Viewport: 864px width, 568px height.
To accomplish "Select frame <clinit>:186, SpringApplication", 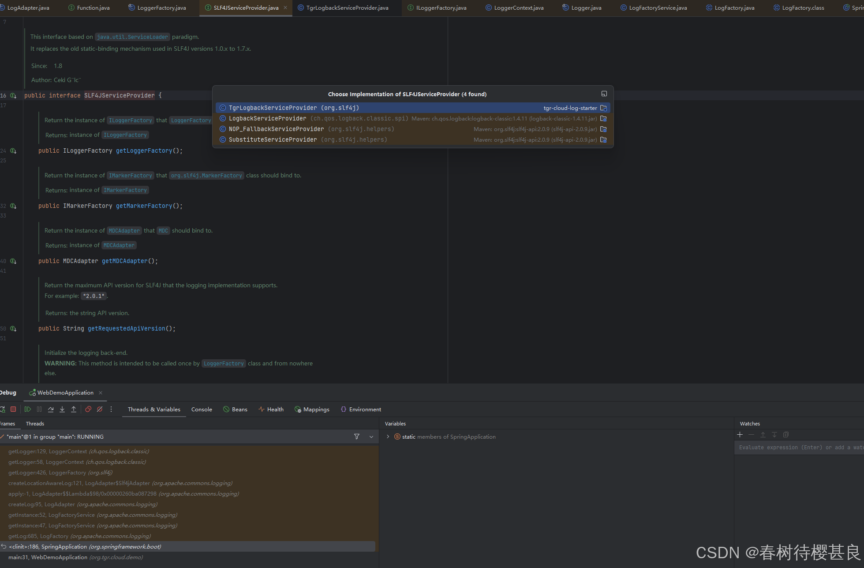I will (187, 546).
